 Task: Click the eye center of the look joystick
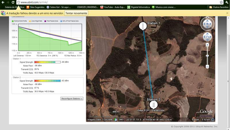point(207,24)
